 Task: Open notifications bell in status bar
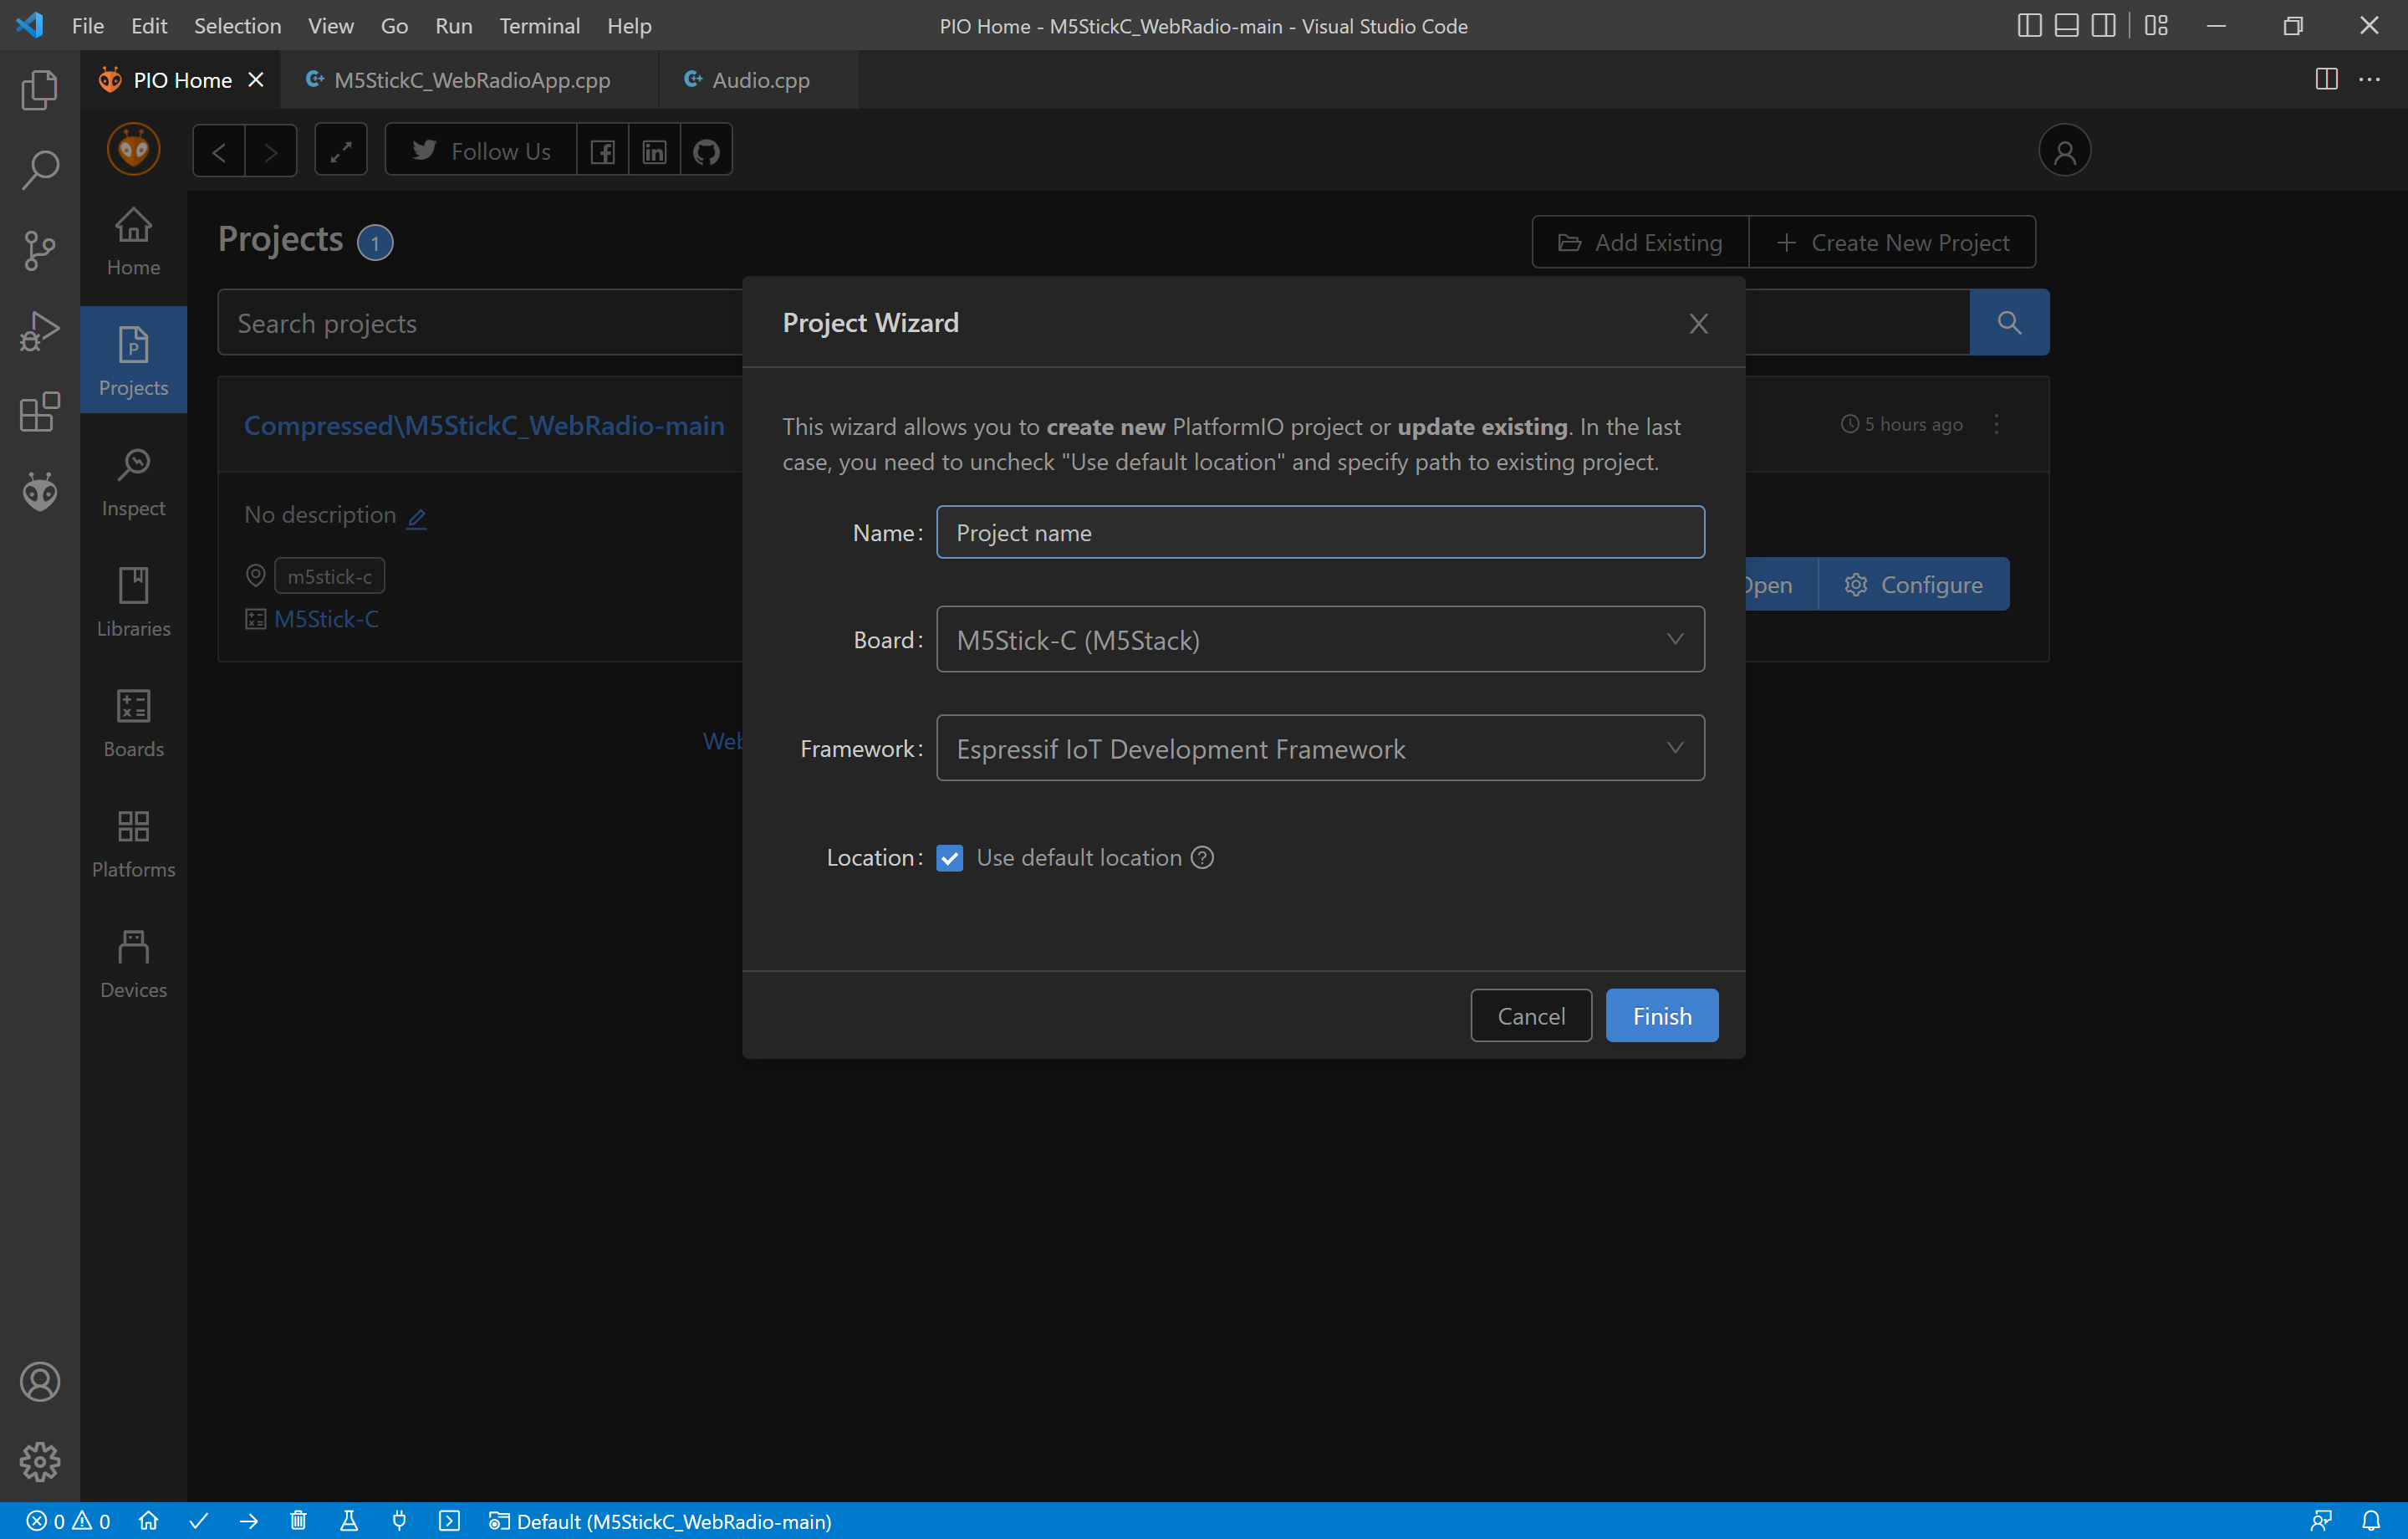tap(2371, 1521)
